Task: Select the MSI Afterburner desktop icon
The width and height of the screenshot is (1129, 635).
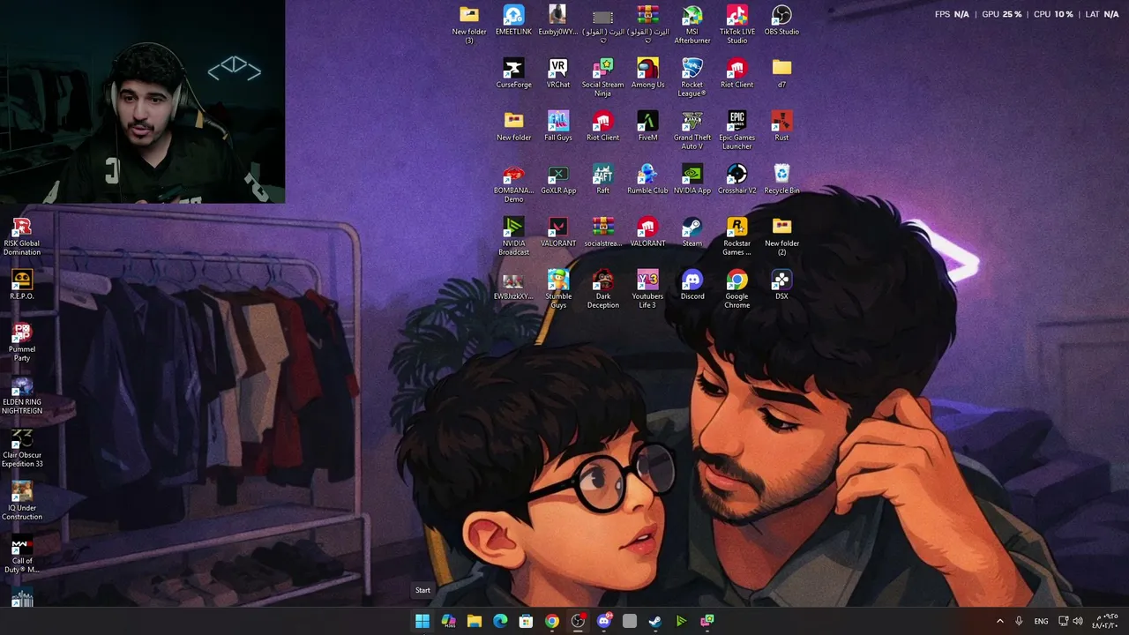Action: (x=692, y=25)
